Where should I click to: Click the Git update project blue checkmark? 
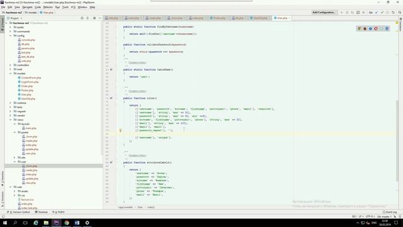377,13
